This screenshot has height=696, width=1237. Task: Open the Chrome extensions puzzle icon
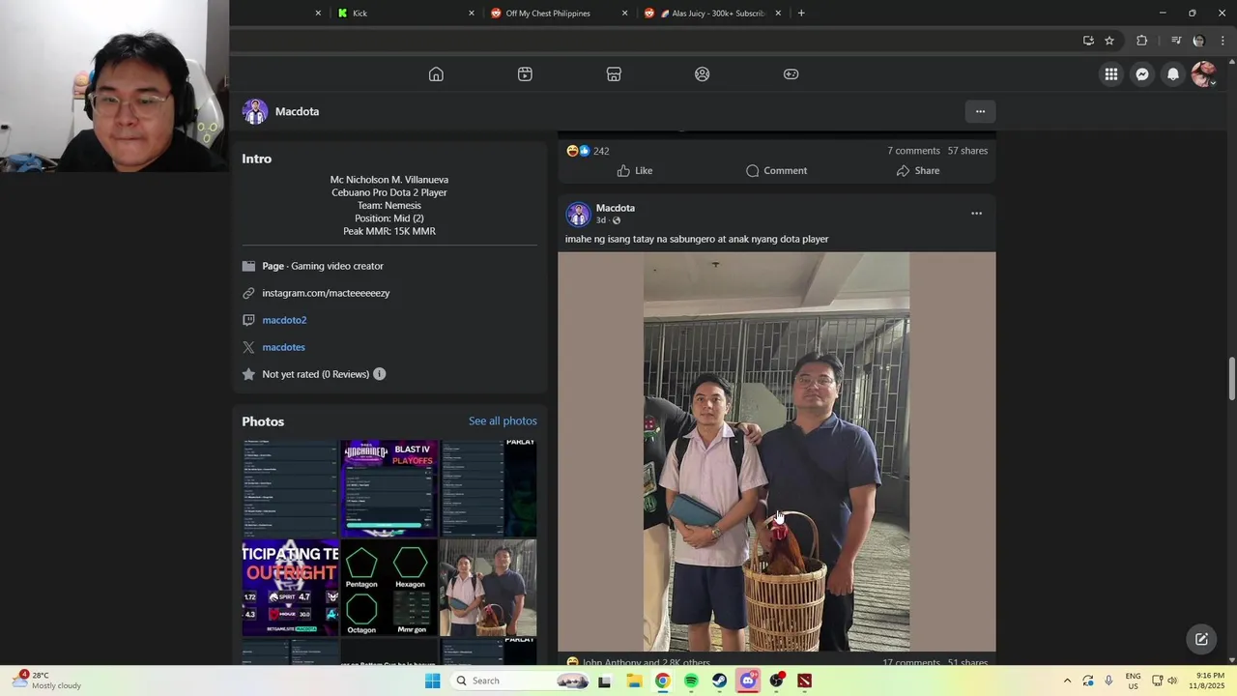(x=1142, y=41)
